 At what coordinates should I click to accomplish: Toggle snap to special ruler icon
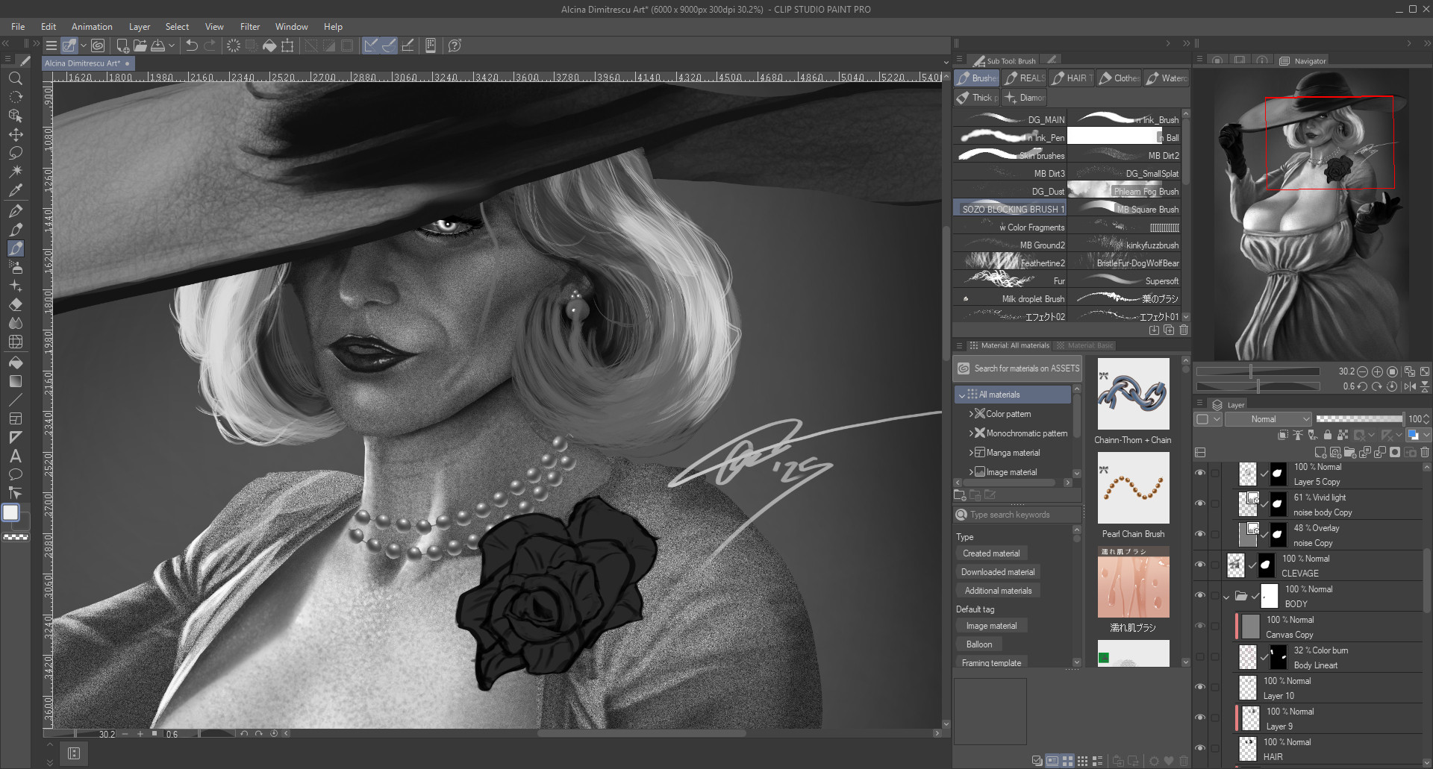click(x=389, y=45)
